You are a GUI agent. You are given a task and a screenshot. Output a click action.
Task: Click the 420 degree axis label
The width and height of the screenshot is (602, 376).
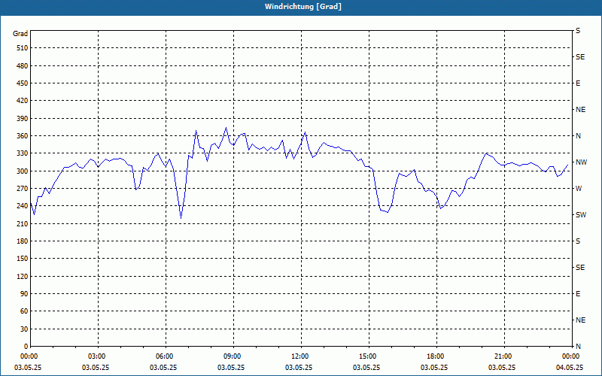click(x=23, y=101)
